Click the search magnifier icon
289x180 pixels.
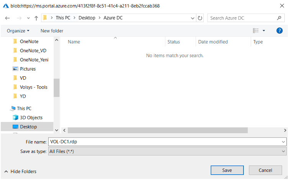[279, 18]
